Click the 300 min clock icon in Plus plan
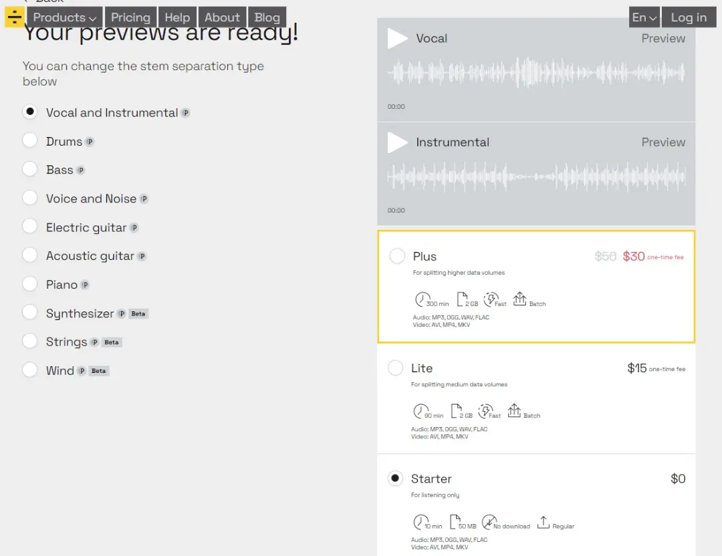 coord(421,299)
